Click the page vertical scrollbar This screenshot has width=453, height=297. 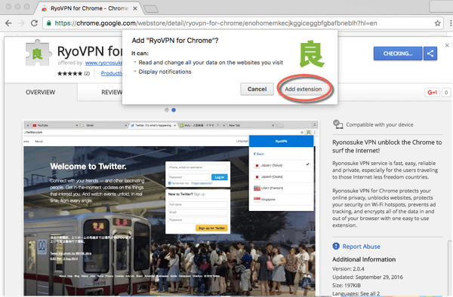pyautogui.click(x=449, y=268)
